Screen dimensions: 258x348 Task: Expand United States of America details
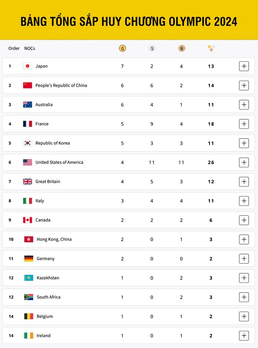coord(244,163)
